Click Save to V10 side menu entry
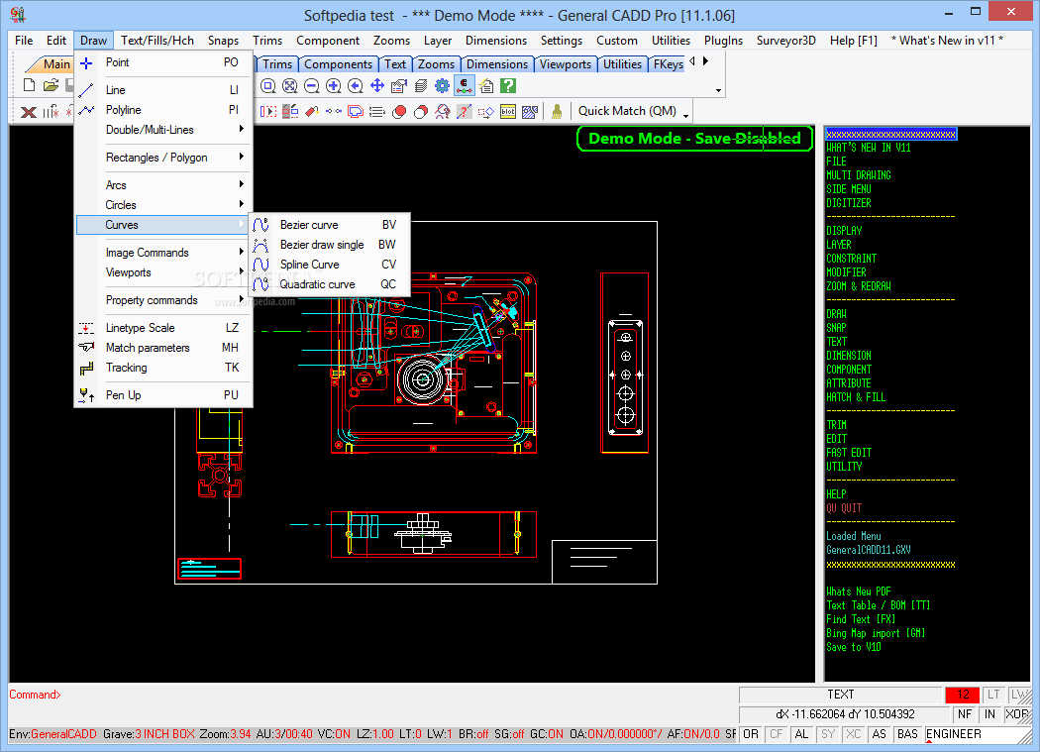Screen dimensions: 1040x752 (854, 647)
